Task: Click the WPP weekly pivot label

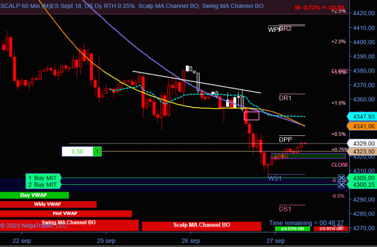Action: point(274,30)
